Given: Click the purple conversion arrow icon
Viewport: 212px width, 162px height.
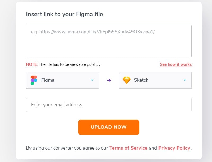Looking at the screenshot, I should (109, 80).
